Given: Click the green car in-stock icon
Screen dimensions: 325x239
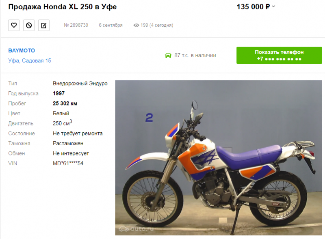Looking at the screenshot, I should [x=168, y=56].
